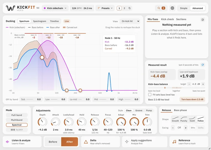
Task: Click the Attack knob
Action: [56, 122]
